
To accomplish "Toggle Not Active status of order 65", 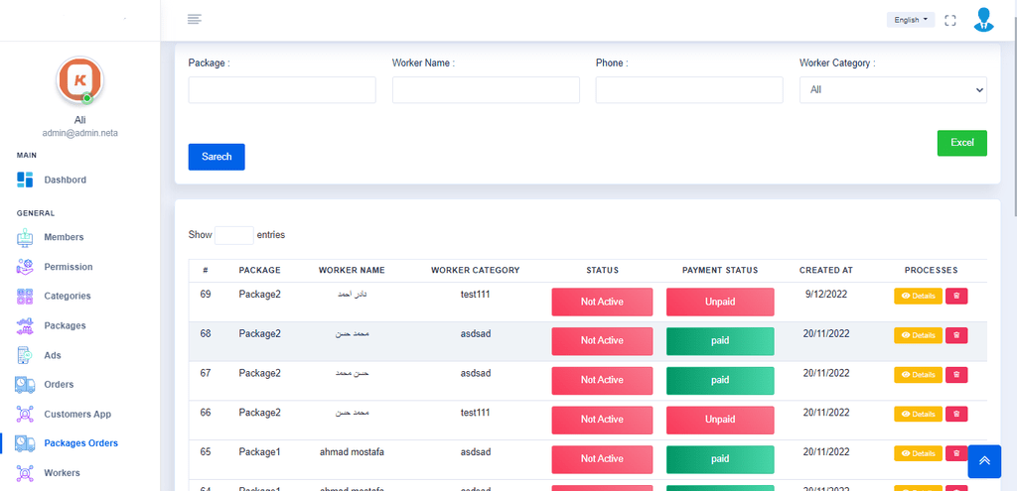I will coord(602,459).
